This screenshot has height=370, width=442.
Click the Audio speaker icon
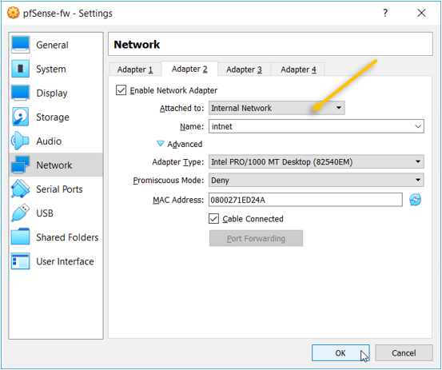[x=20, y=141]
